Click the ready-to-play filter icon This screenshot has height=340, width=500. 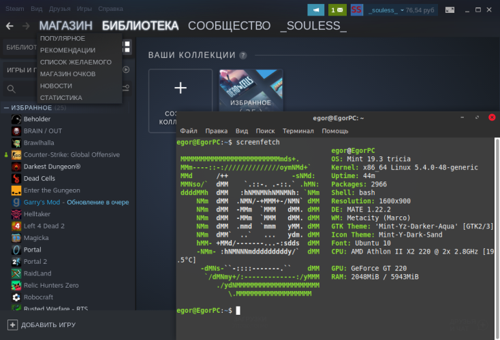(126, 69)
